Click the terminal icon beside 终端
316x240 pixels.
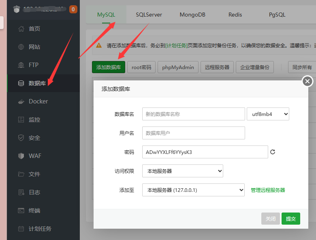tap(21, 211)
